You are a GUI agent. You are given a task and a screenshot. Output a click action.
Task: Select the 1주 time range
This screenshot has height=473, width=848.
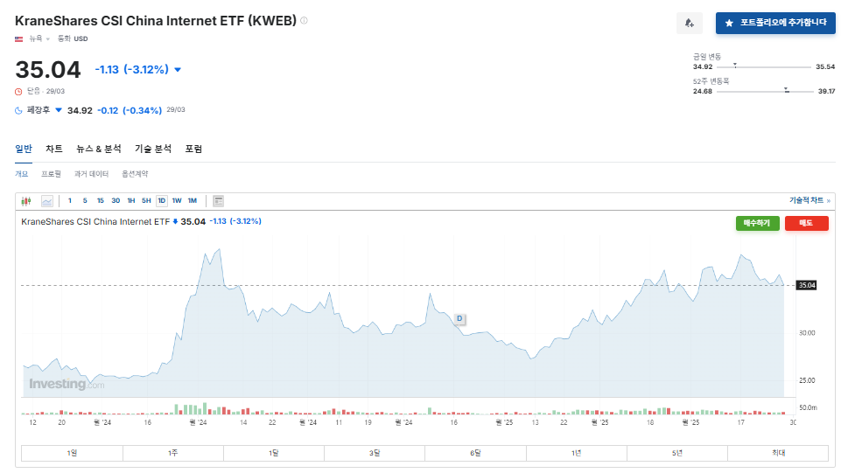pyautogui.click(x=173, y=453)
